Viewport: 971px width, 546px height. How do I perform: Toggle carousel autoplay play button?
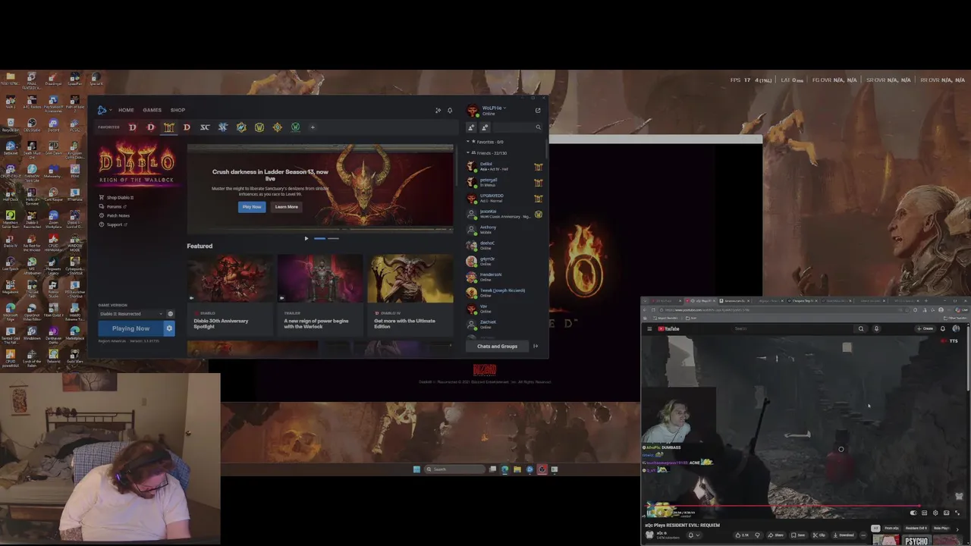306,239
